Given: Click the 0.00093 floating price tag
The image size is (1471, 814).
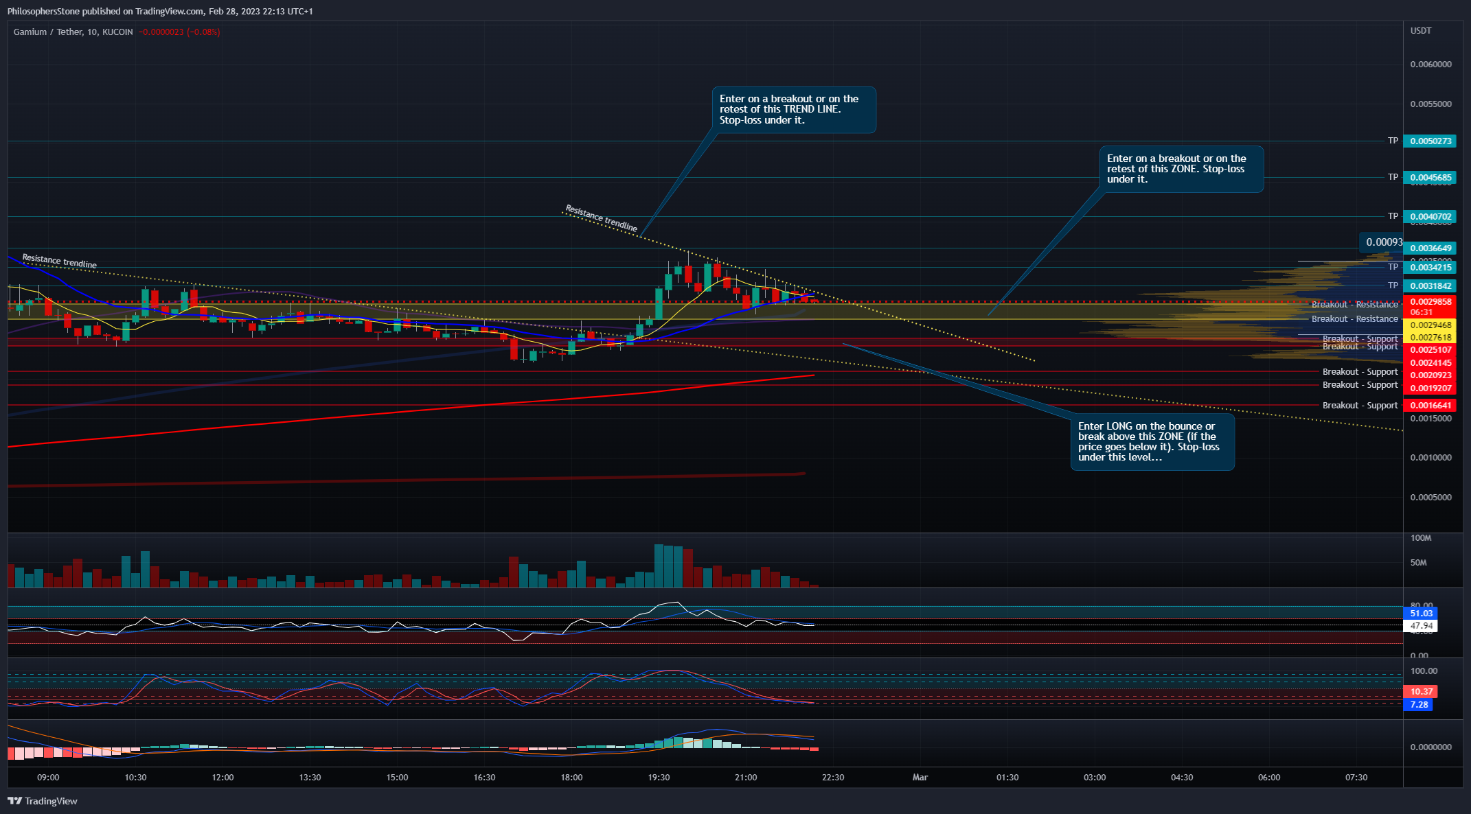Looking at the screenshot, I should pyautogui.click(x=1382, y=242).
